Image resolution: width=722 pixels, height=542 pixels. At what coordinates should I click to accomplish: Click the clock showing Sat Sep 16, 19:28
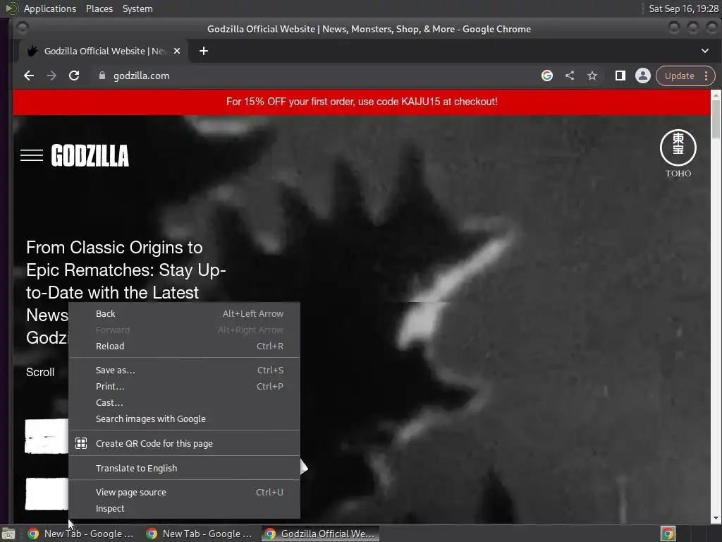coord(683,8)
